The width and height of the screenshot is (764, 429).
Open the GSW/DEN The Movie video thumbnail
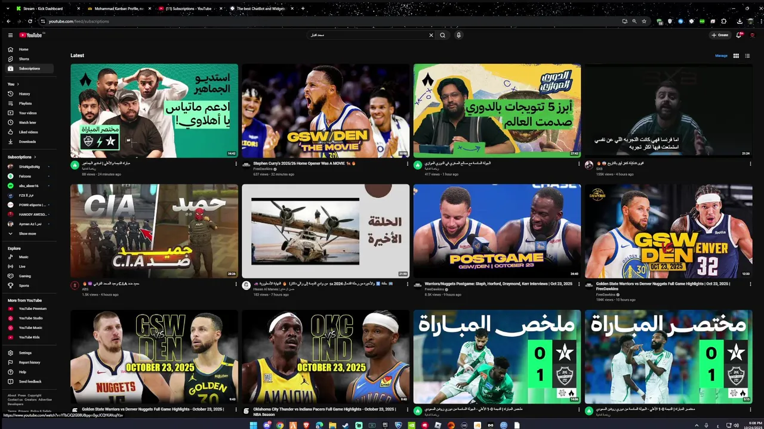(325, 111)
